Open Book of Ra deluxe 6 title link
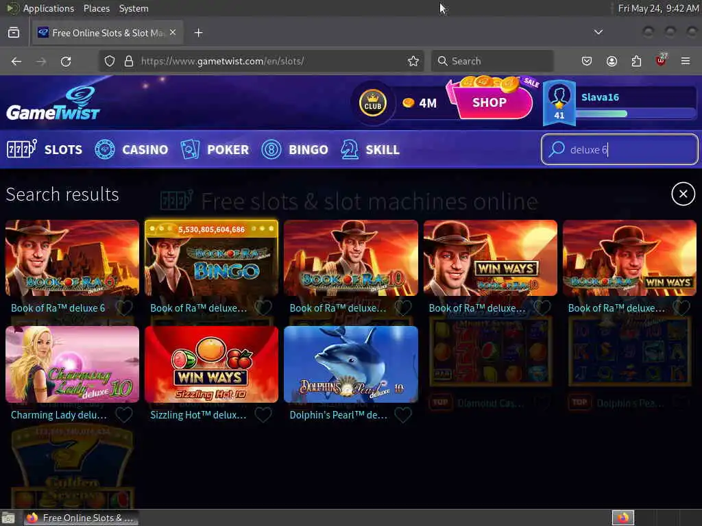The image size is (702, 526). click(58, 308)
